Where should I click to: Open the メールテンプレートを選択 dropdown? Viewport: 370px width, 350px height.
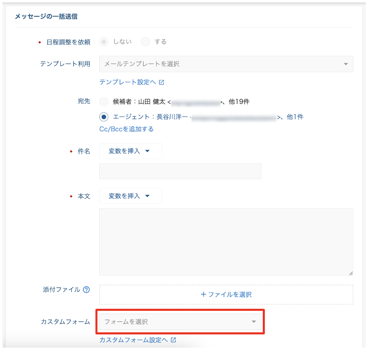point(226,64)
